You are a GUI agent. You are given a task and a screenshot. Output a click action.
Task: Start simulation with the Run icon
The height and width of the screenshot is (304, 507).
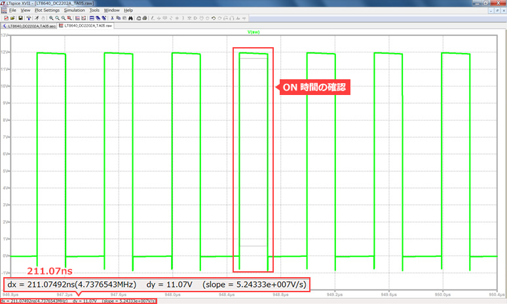pos(37,18)
